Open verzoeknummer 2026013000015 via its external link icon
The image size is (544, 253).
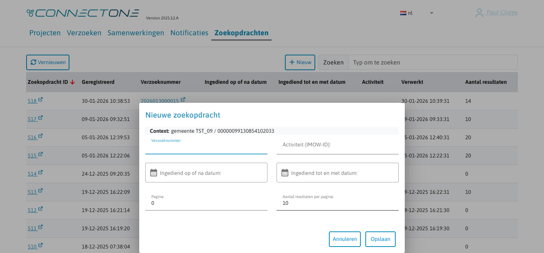click(x=182, y=98)
